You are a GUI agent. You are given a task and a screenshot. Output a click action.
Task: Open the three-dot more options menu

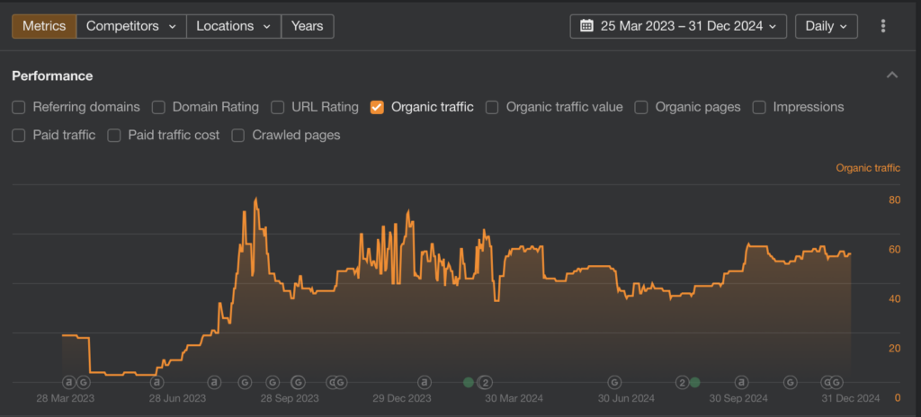883,26
